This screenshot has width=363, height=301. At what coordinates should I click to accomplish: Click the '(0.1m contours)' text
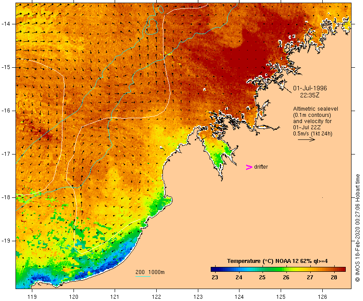point(312,115)
